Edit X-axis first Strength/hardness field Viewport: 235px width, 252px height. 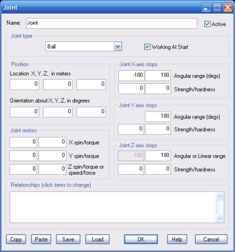coord(131,89)
